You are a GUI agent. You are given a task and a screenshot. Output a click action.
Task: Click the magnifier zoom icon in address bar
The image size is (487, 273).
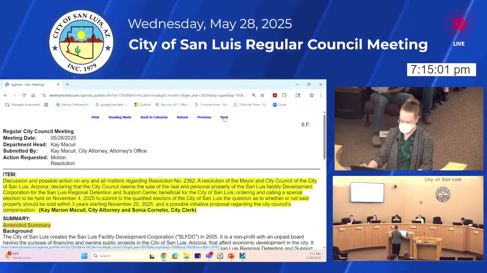click(254, 95)
